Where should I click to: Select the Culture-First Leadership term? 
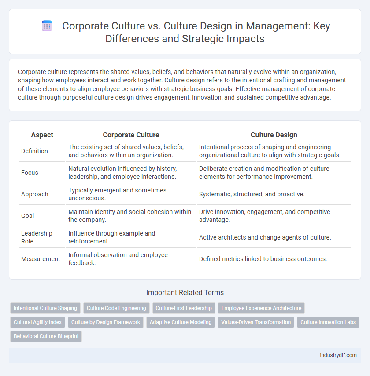(184, 308)
